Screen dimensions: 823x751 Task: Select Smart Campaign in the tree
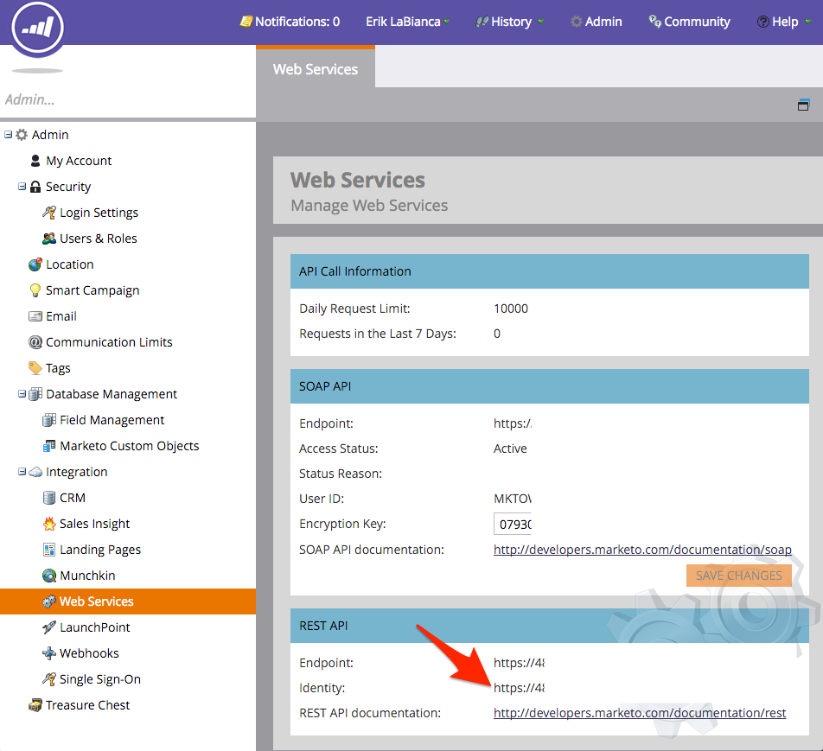93,290
